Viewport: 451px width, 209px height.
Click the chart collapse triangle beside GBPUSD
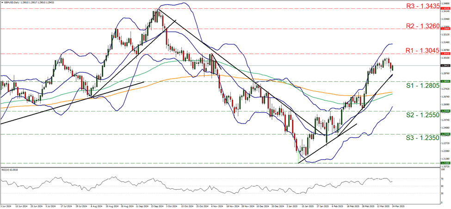(2, 2)
